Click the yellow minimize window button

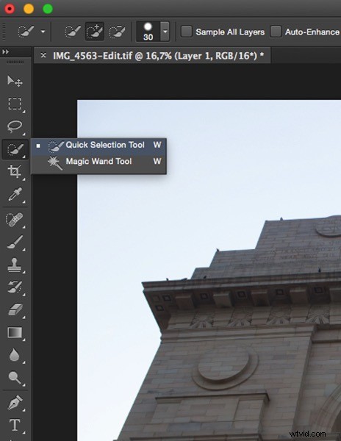29,9
